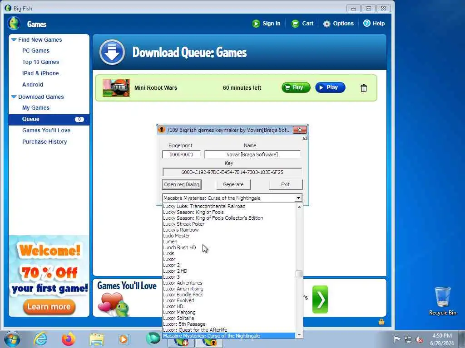Click Open reg Dialog button
Image resolution: width=465 pixels, height=348 pixels.
tap(182, 184)
